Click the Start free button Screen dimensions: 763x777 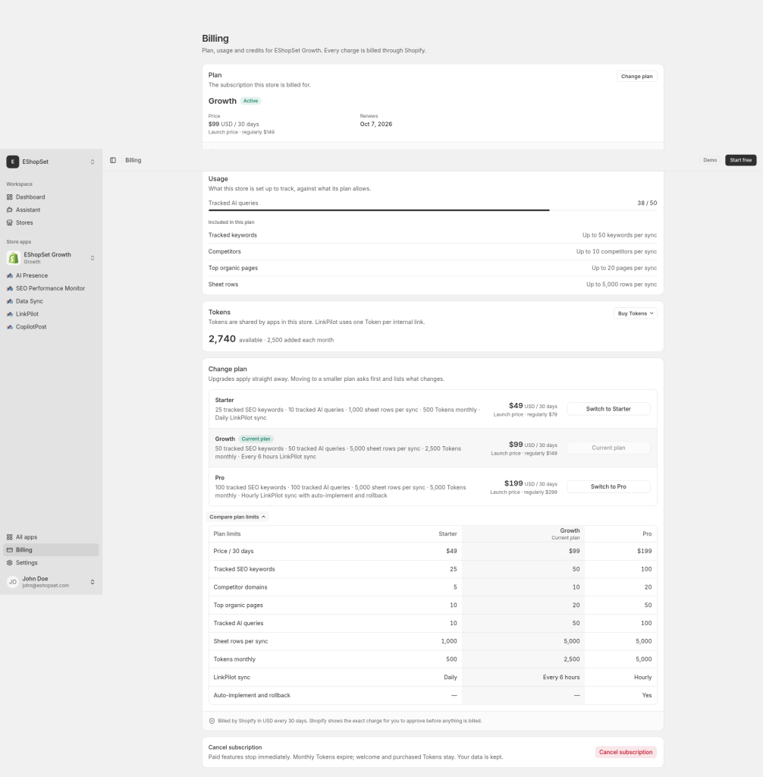click(x=741, y=160)
